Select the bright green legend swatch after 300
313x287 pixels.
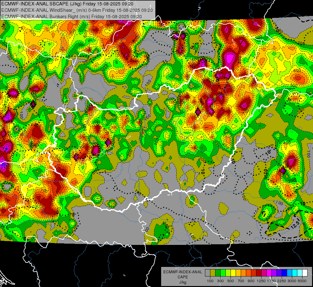223,273
